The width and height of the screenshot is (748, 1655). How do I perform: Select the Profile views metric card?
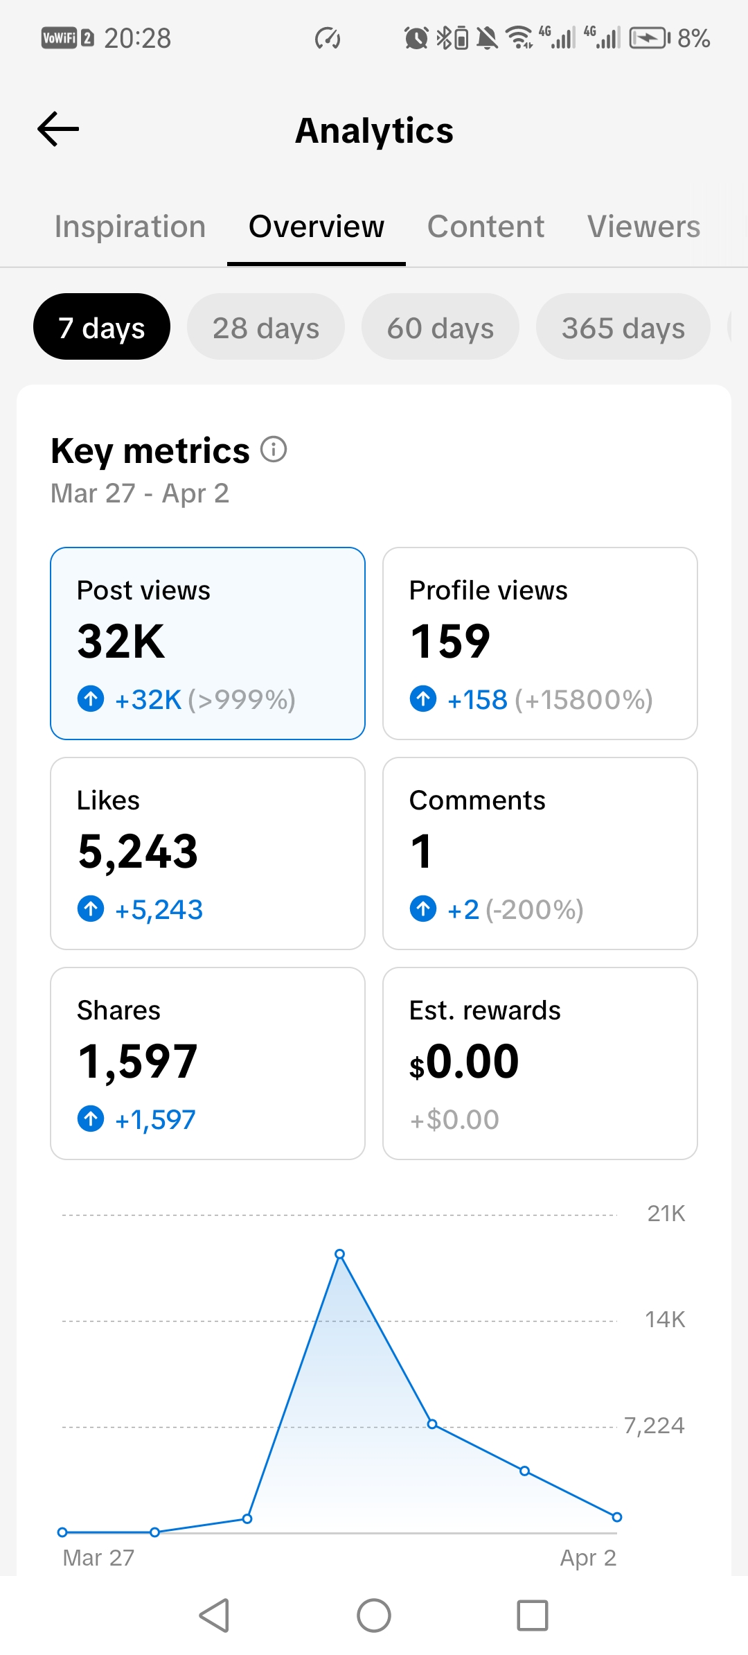(x=540, y=643)
